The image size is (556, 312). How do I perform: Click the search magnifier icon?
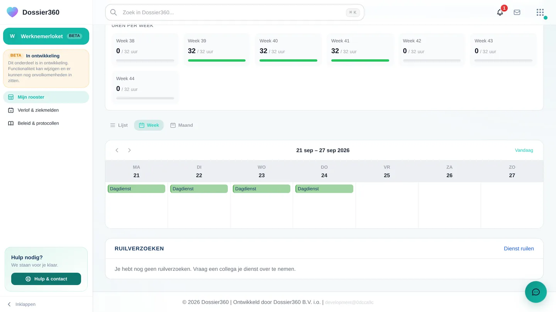114,12
